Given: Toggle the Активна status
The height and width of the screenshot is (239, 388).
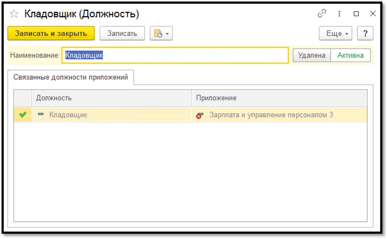Looking at the screenshot, I should 351,55.
